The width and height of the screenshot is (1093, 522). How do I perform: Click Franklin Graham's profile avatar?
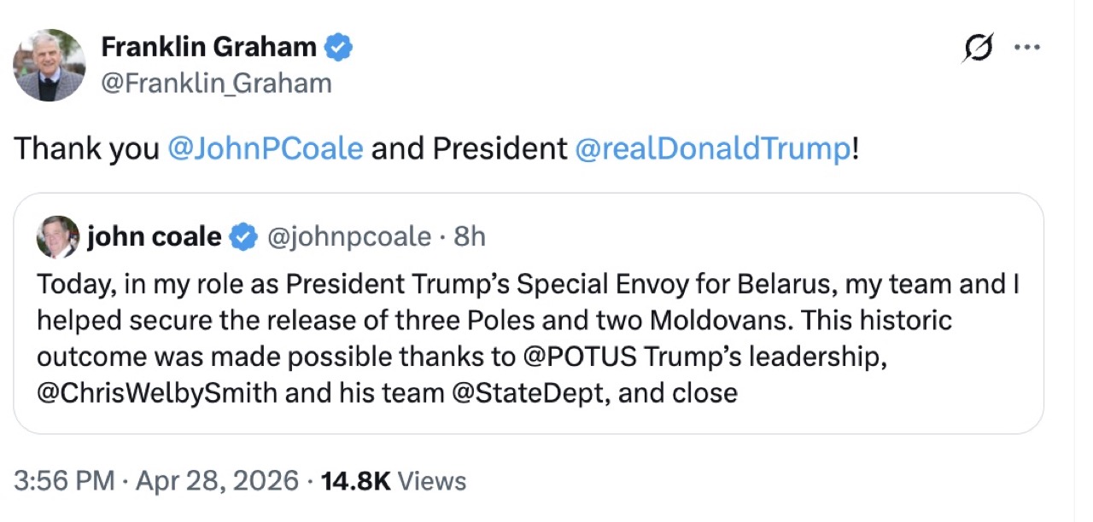[50, 66]
